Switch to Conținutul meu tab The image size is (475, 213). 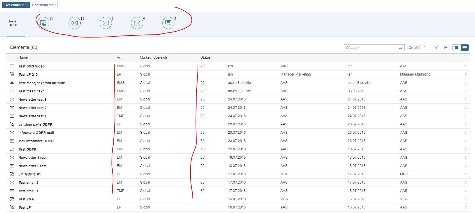click(x=44, y=5)
